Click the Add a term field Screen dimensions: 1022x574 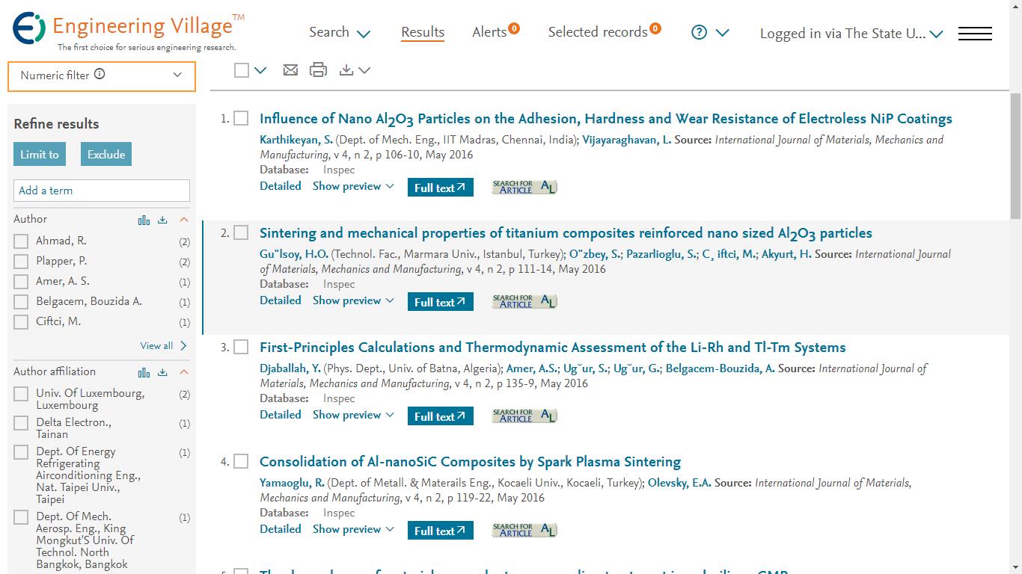point(102,191)
